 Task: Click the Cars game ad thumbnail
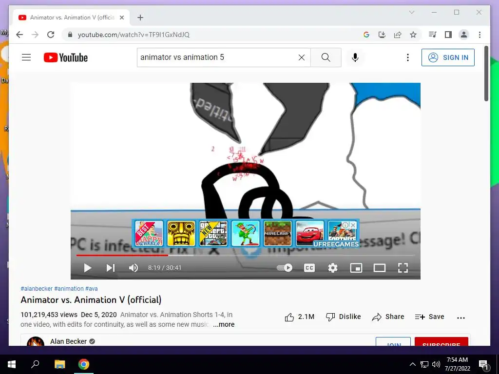[x=309, y=233]
